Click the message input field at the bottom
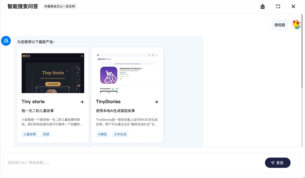The width and height of the screenshot is (305, 178). coord(122,163)
